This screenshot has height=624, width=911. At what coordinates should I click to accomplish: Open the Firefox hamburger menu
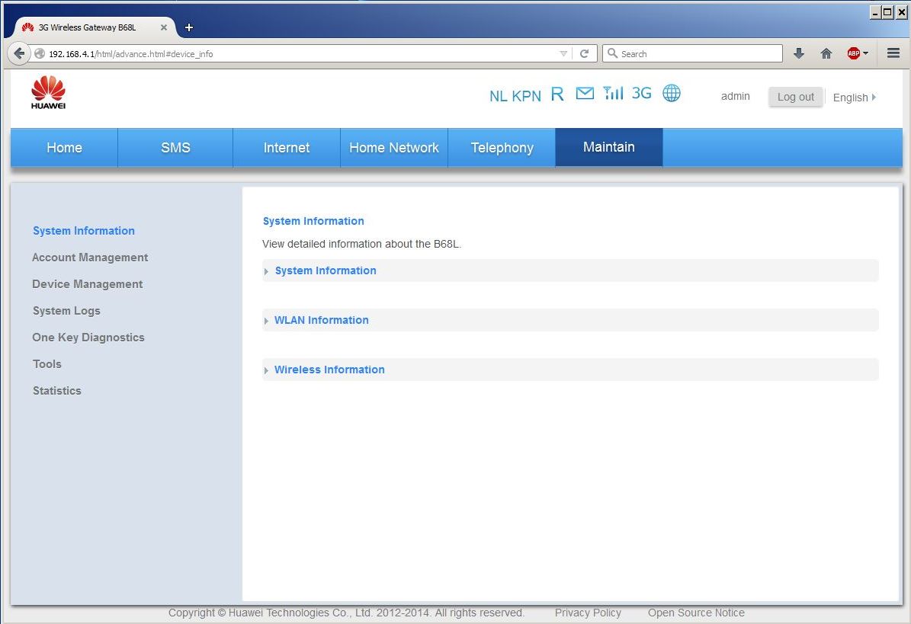[x=893, y=53]
